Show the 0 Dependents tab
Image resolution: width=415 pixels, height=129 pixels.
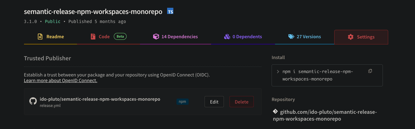[x=243, y=37]
